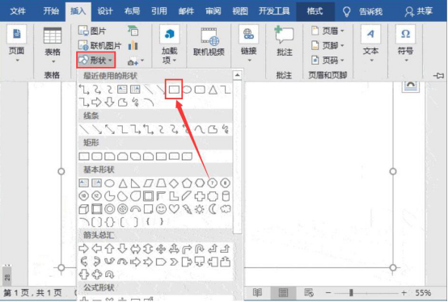The height and width of the screenshot is (302, 448).
Task: Select the straight line in 线条 section
Action: point(84,129)
